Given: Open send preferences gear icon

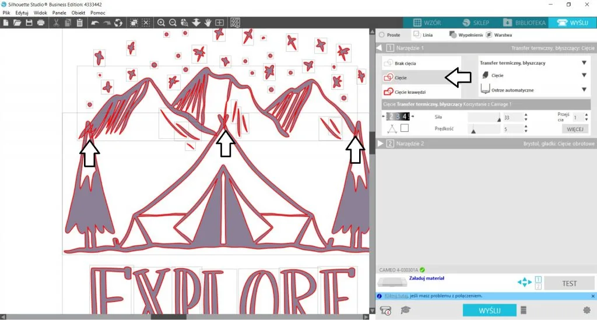Looking at the screenshot, I should click(x=587, y=311).
